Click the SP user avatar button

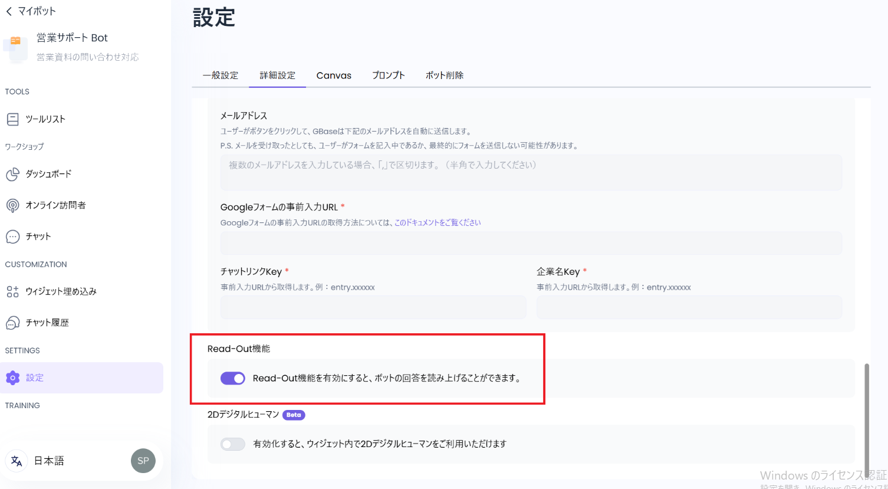(143, 461)
